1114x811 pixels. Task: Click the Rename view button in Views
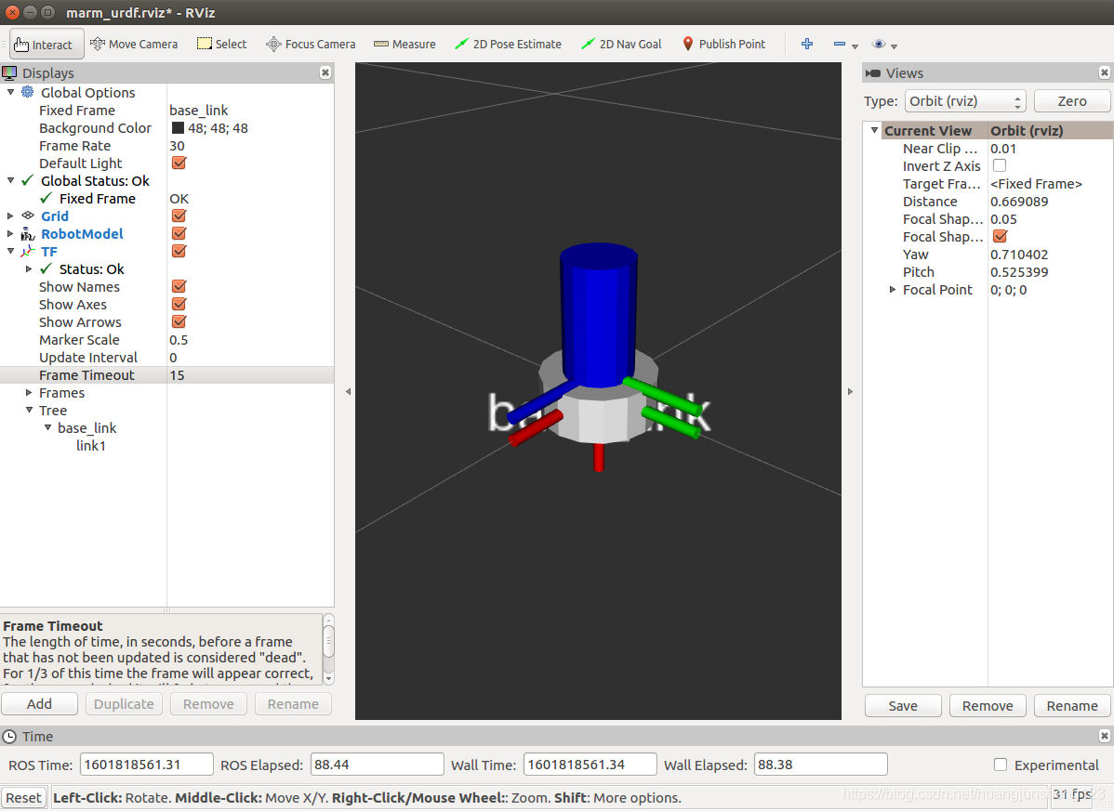click(x=1072, y=706)
